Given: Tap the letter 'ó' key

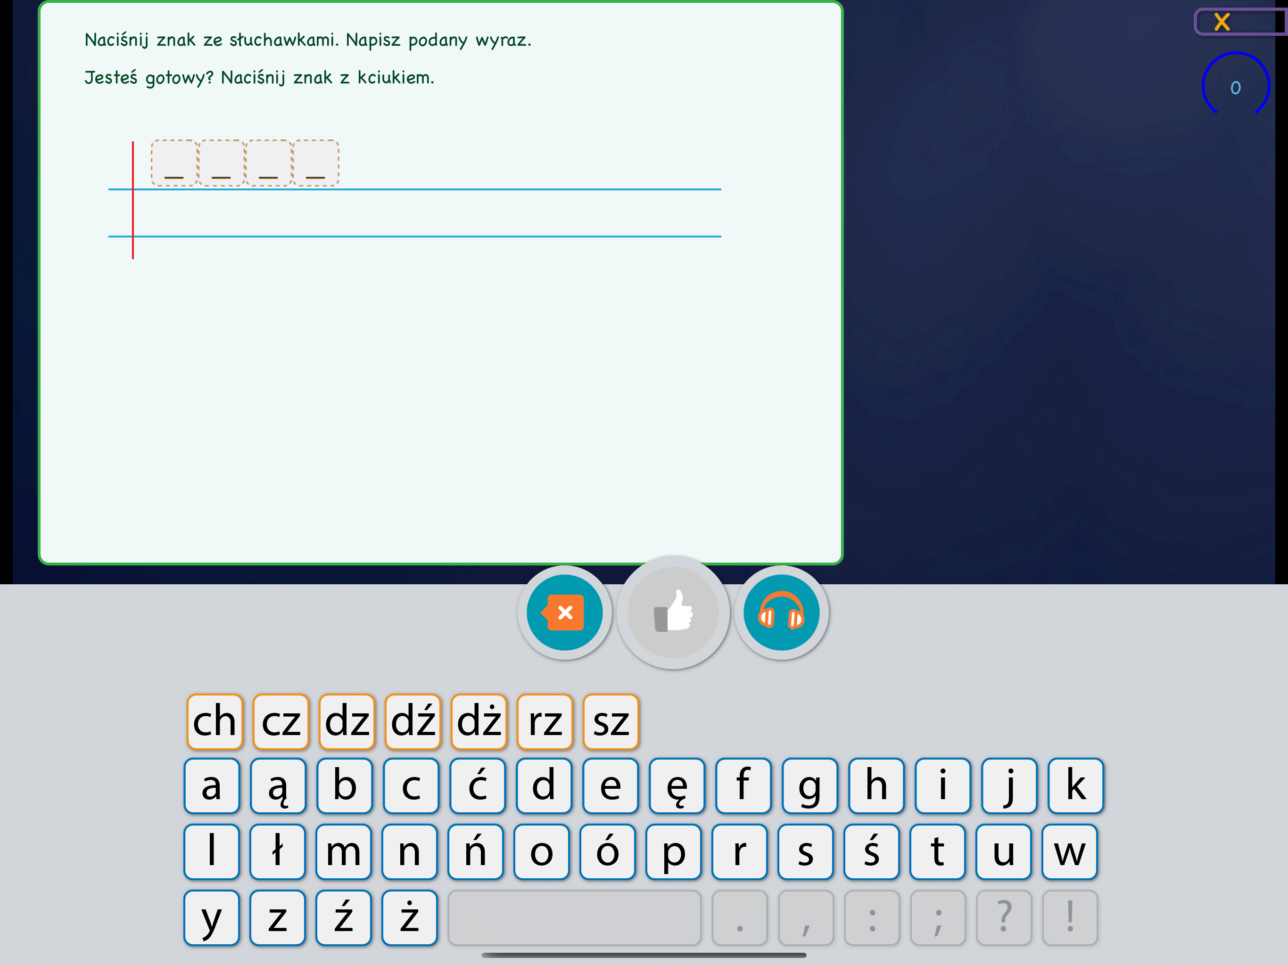Looking at the screenshot, I should pos(607,851).
